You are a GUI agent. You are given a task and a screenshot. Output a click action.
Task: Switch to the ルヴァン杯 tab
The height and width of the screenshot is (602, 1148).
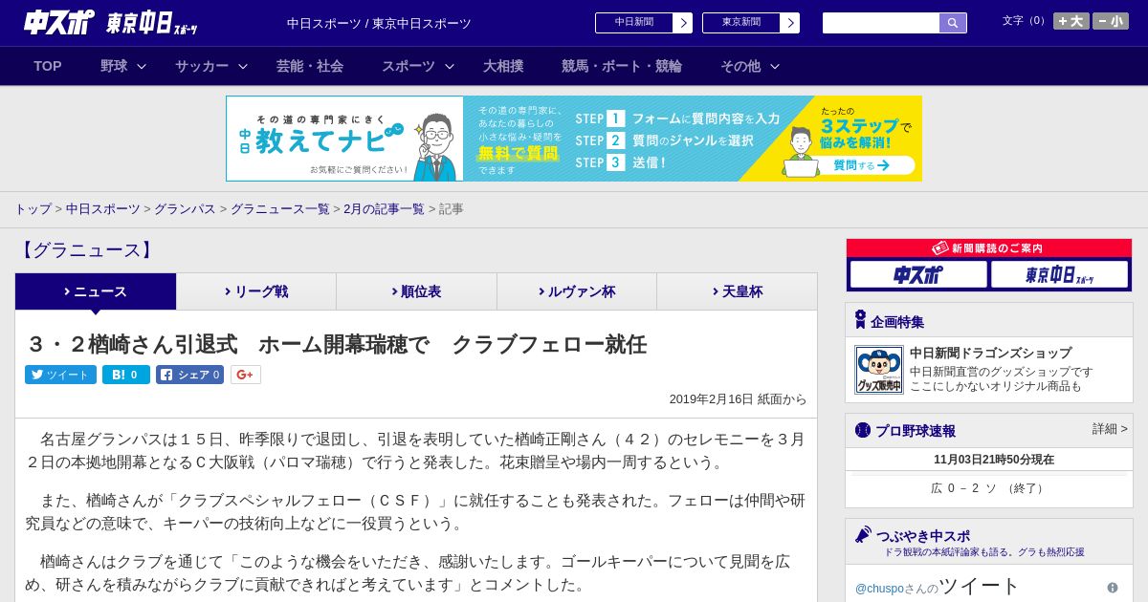coord(577,291)
